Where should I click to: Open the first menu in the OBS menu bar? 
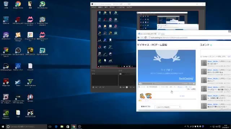coord(94,7)
